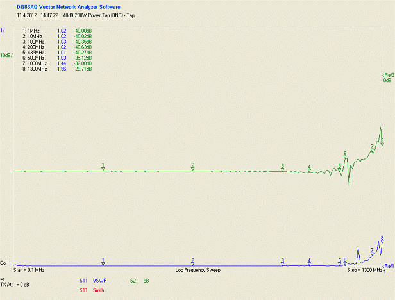
Task: Click the Log Frequency Sweep label
Action: 197,271
